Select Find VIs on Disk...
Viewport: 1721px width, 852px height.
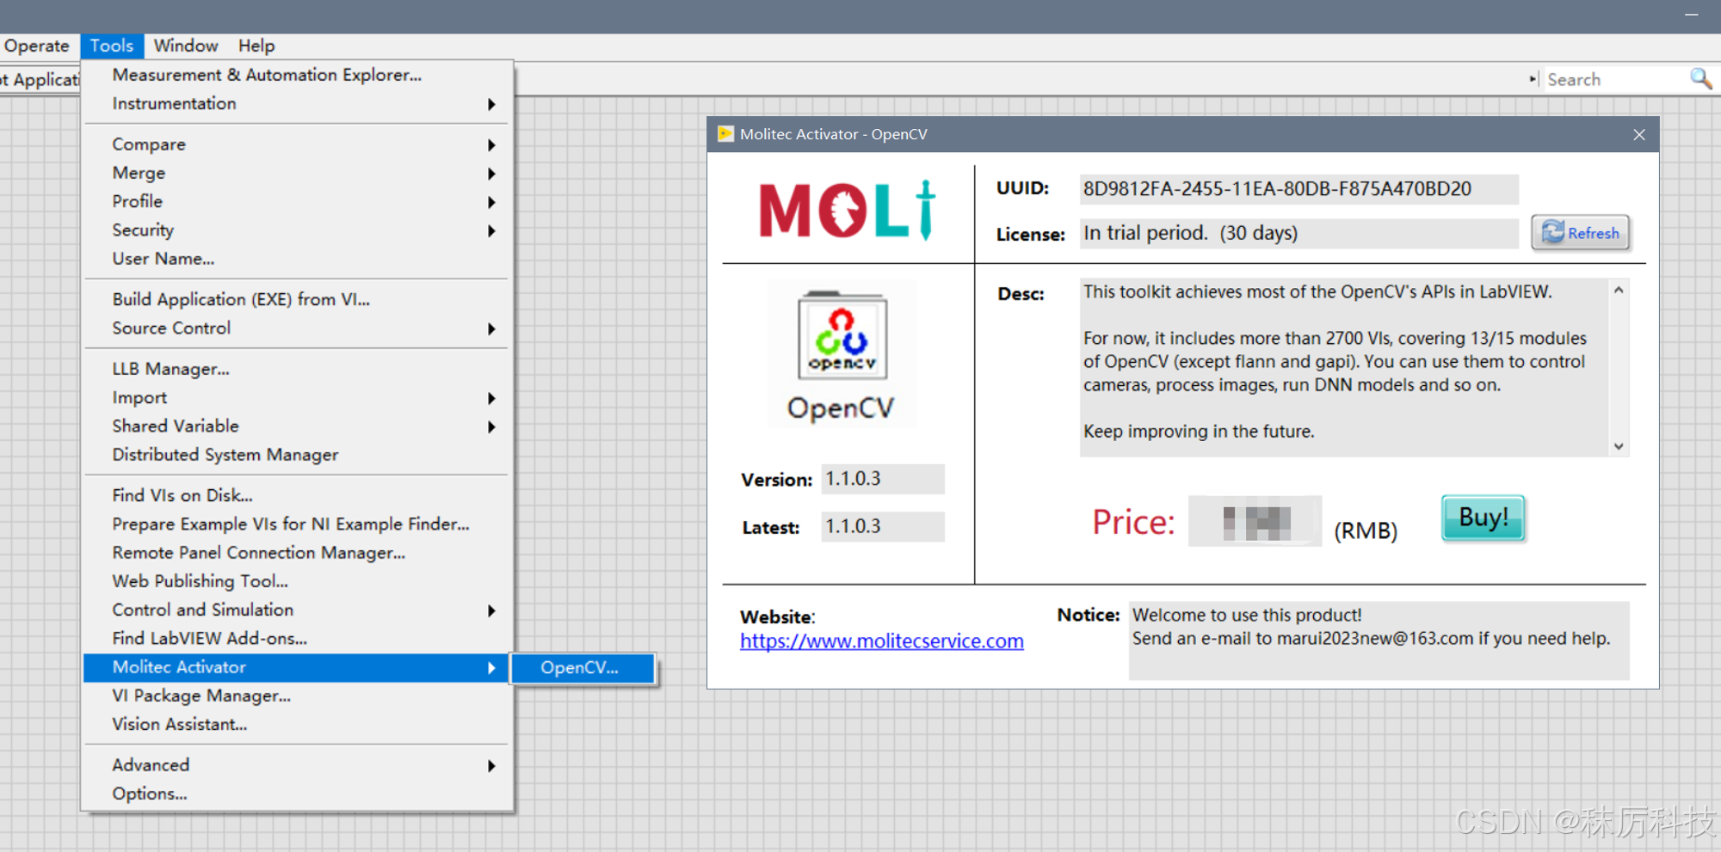[298, 495]
